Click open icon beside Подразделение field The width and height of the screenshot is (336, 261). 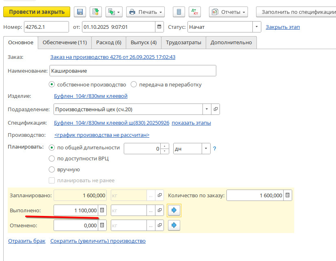216,109
